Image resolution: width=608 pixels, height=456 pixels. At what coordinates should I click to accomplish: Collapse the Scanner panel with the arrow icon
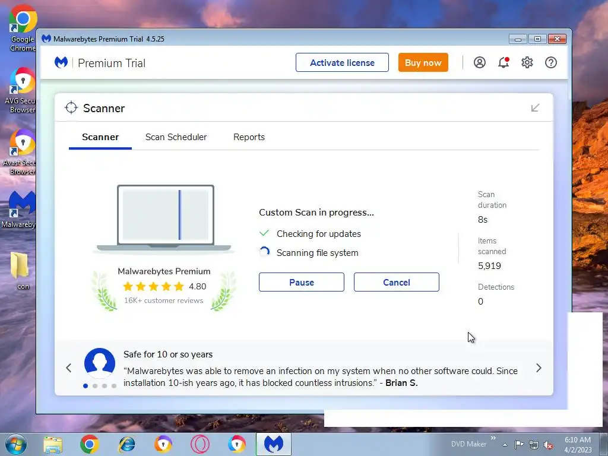coord(535,108)
